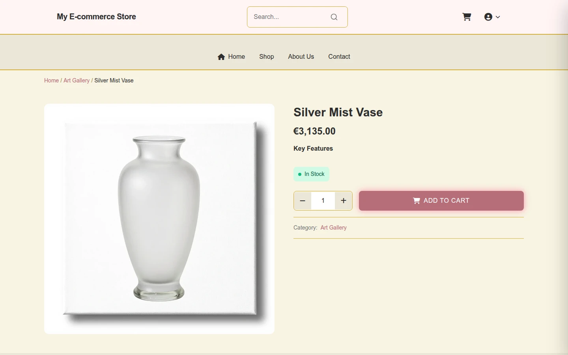This screenshot has width=568, height=355.
Task: Expand the account menu chevron
Action: 498,17
